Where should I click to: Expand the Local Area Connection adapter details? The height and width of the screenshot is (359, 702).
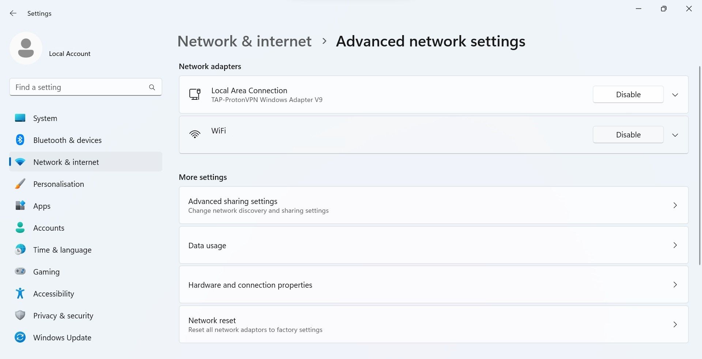click(x=675, y=95)
